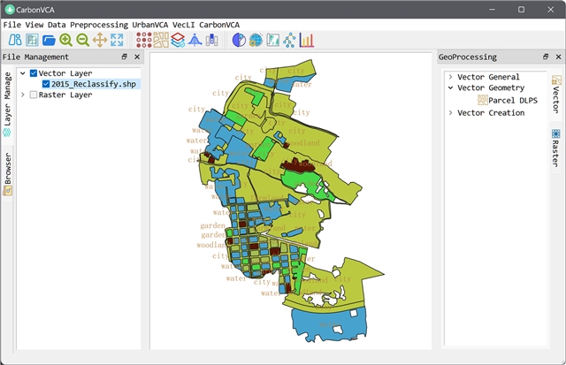The image size is (566, 365).
Task: Click the zoom out magnifier icon
Action: point(82,40)
